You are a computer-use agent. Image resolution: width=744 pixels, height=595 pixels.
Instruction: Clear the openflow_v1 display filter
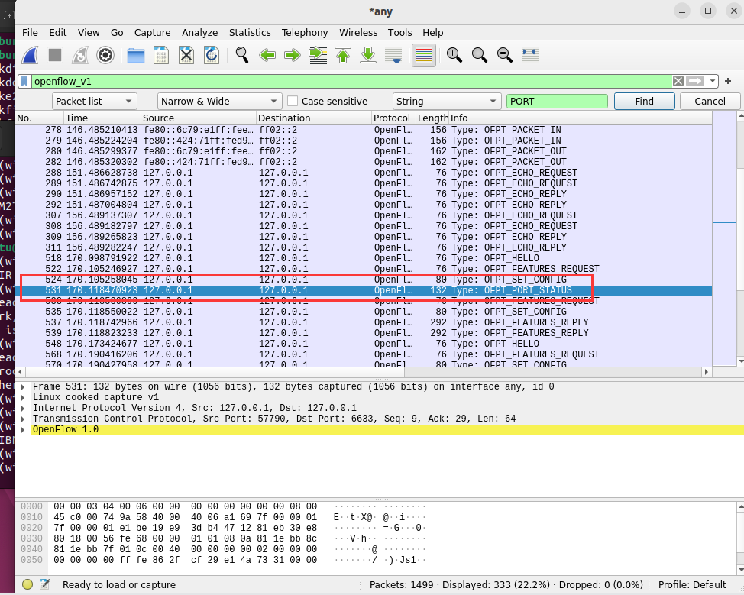click(678, 81)
